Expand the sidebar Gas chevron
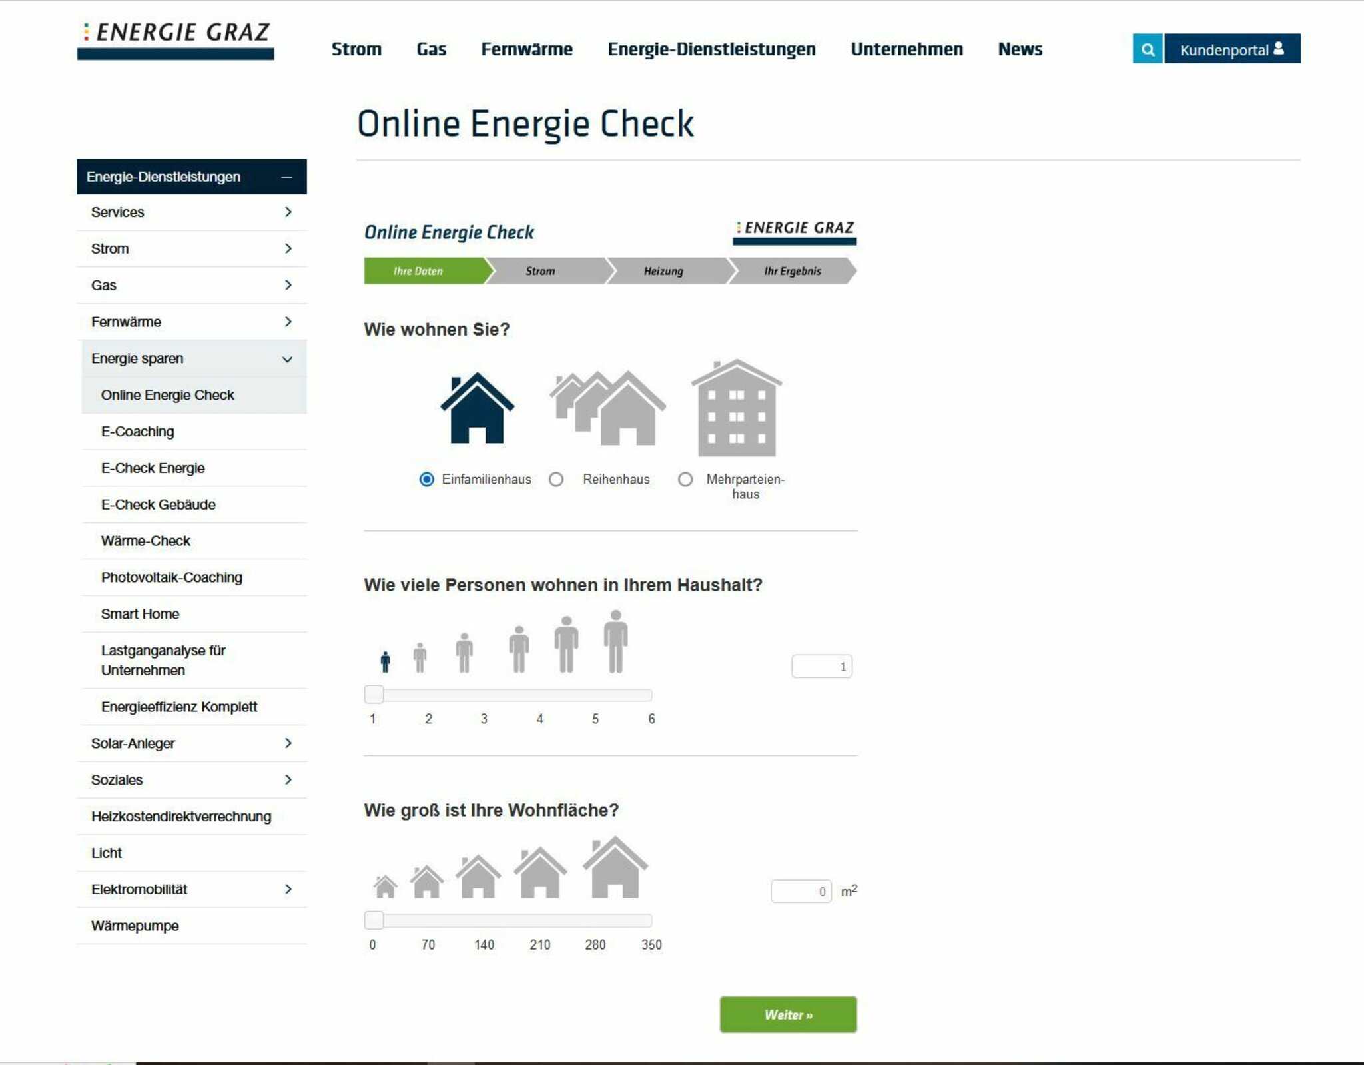The width and height of the screenshot is (1364, 1065). (x=288, y=285)
